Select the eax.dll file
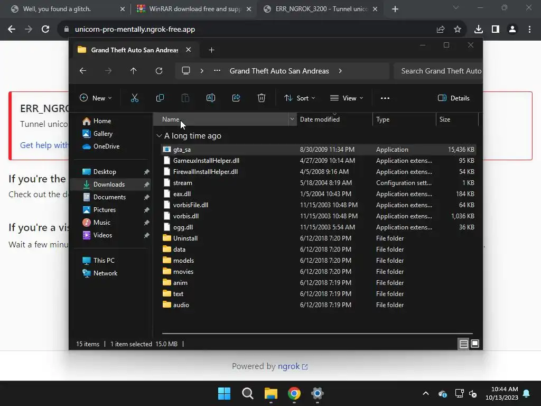This screenshot has height=406, width=541. pyautogui.click(x=318, y=193)
